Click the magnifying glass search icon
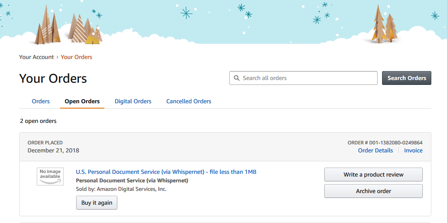The width and height of the screenshot is (447, 223). (x=236, y=78)
